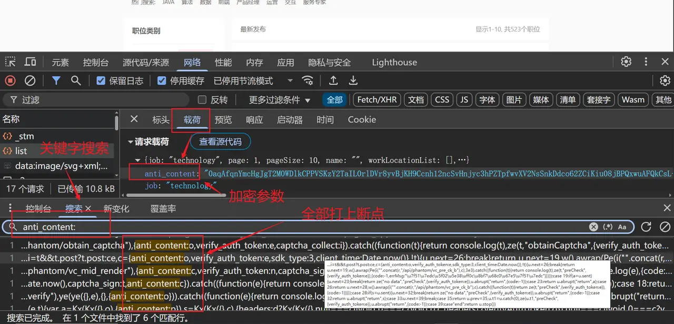Toggle the 保留日志 checkbox
This screenshot has height=324, width=674.
pyautogui.click(x=102, y=81)
